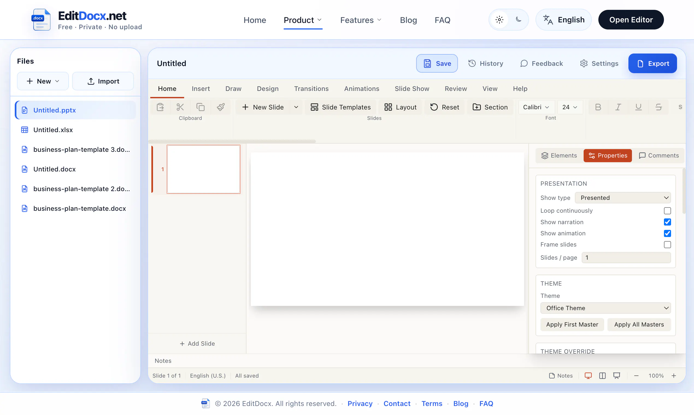The width and height of the screenshot is (694, 415).
Task: Uncheck Show narration checkbox
Action: pyautogui.click(x=667, y=222)
